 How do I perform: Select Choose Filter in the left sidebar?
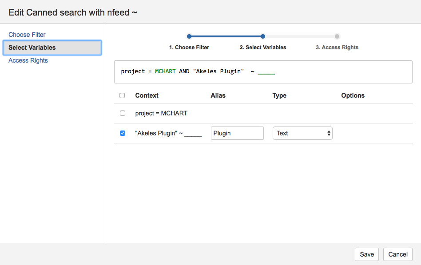pyautogui.click(x=27, y=34)
